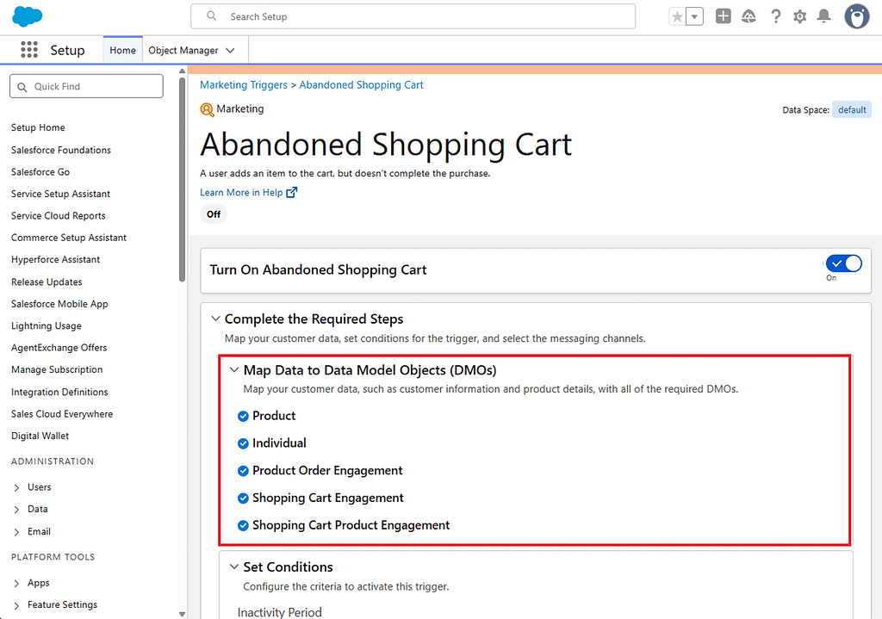The width and height of the screenshot is (882, 619).
Task: Expand the Email tree item
Action: pos(16,532)
